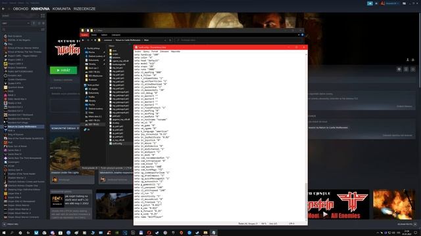Viewport: 421px width, 236px height.
Task: Expand Rychlý přístup in Explorer navigation pane
Action: click(x=86, y=49)
